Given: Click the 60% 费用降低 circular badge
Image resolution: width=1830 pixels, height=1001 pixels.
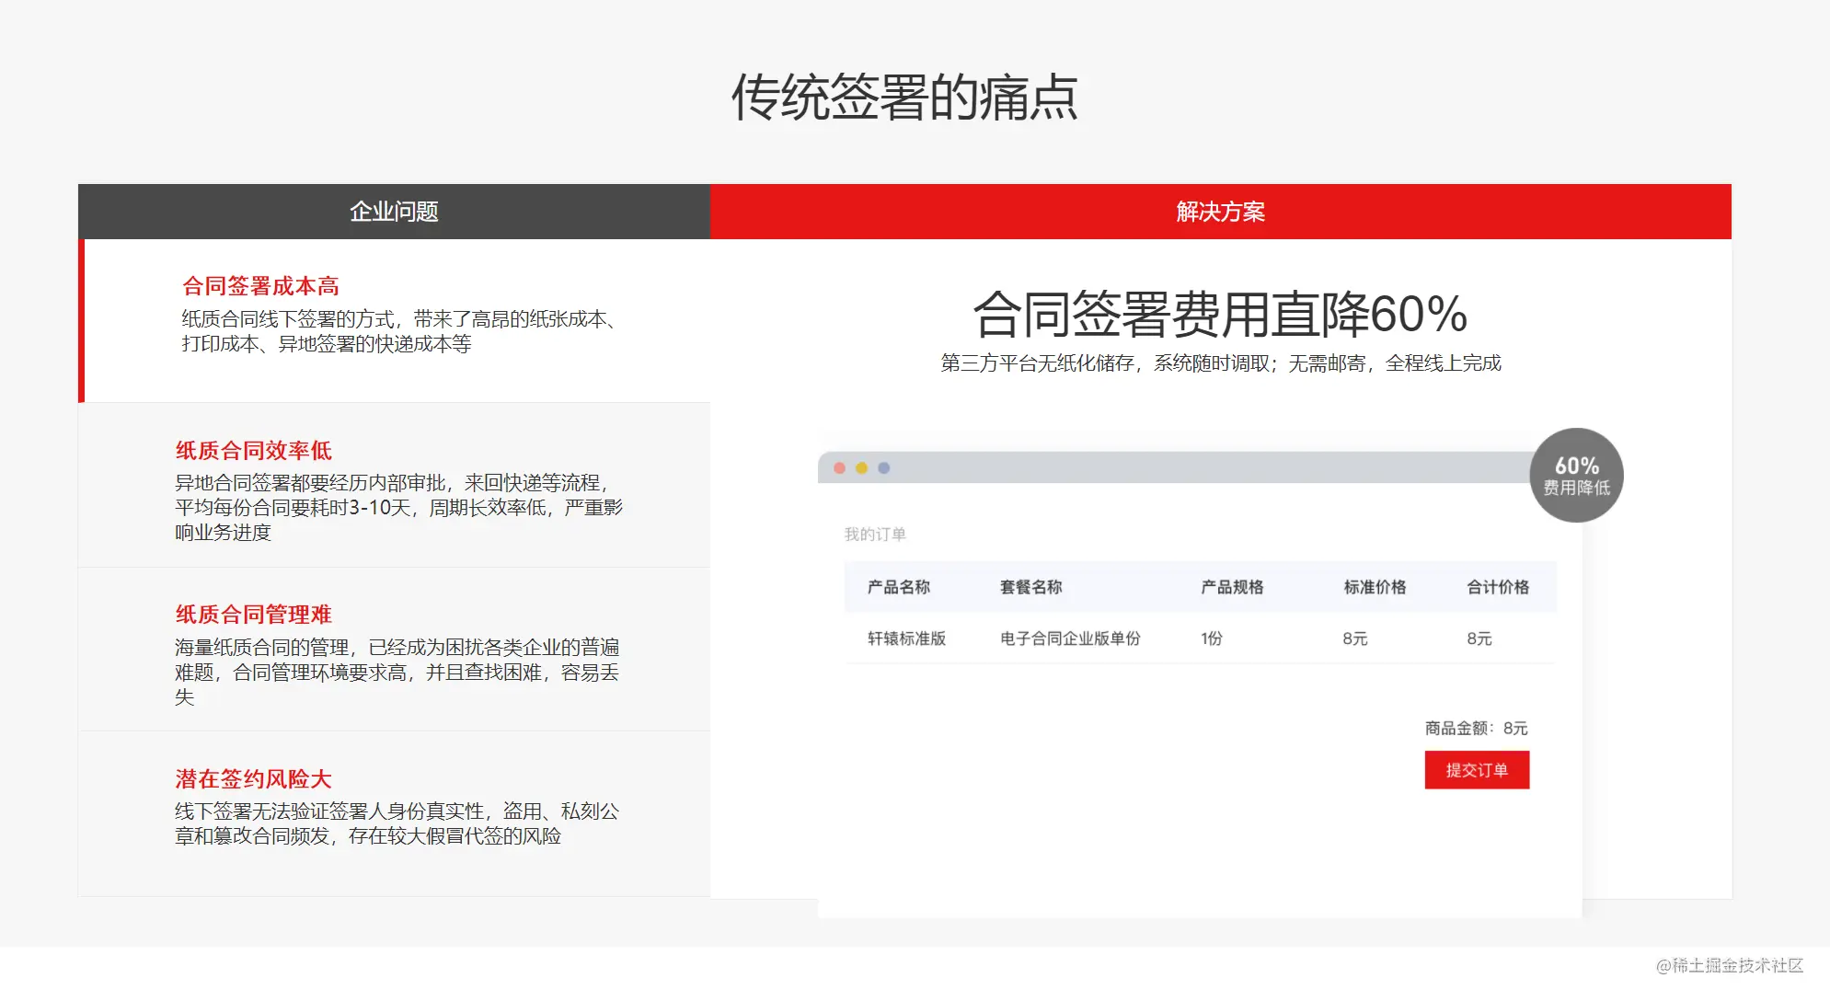Looking at the screenshot, I should click(1576, 475).
